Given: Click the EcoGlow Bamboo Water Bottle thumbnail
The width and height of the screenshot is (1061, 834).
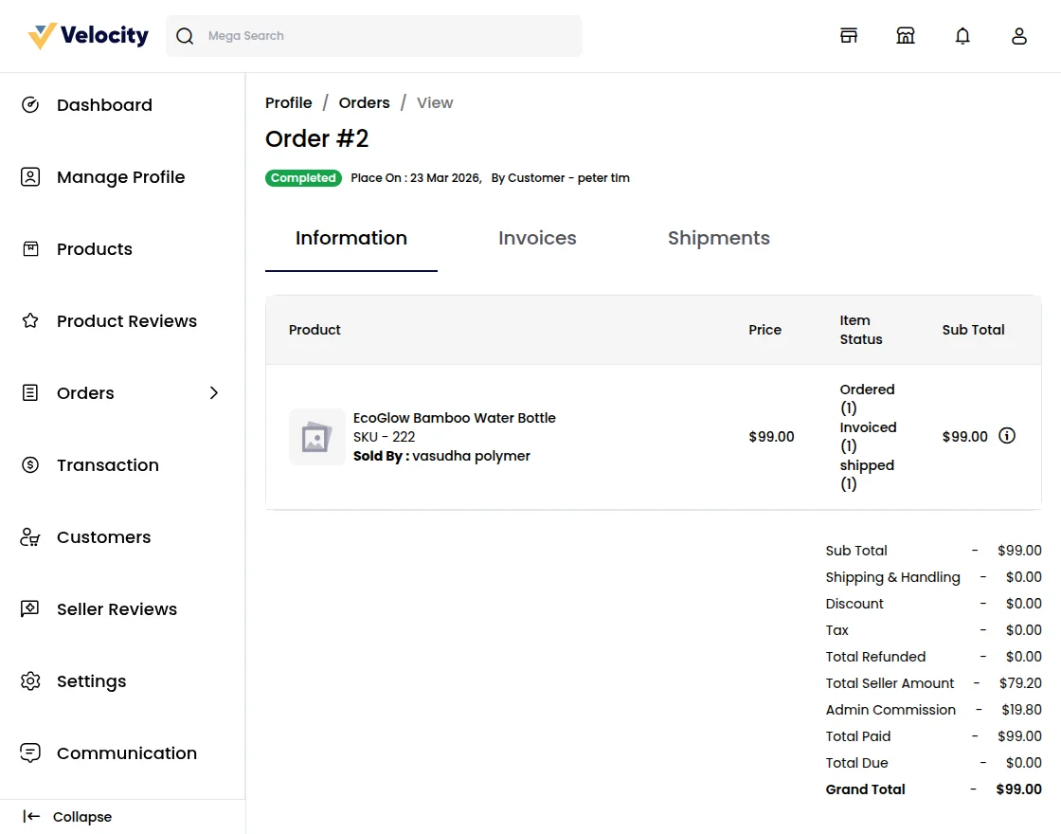Looking at the screenshot, I should tap(316, 437).
